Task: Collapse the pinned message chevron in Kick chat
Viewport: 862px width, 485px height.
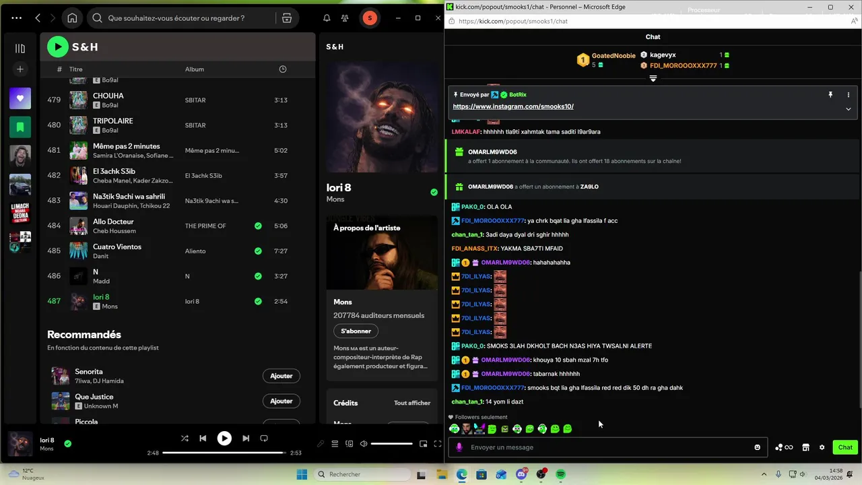Action: [848, 109]
